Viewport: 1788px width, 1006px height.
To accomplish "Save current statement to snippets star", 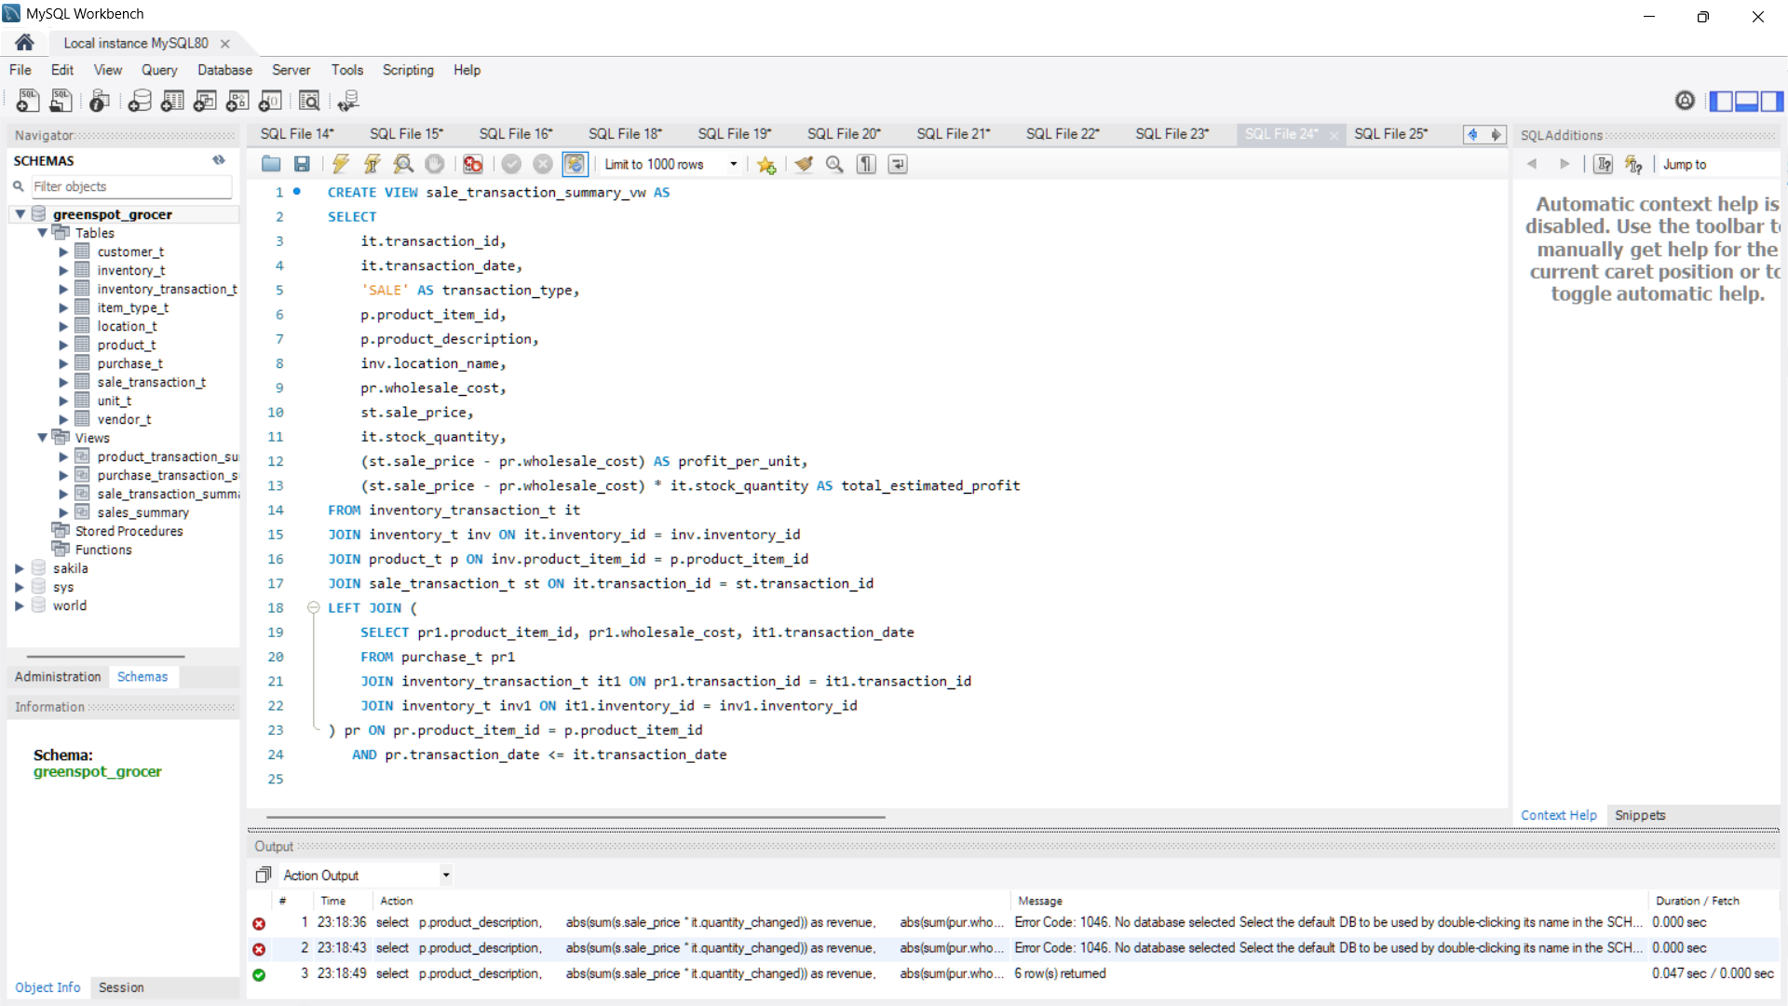I will [x=766, y=164].
